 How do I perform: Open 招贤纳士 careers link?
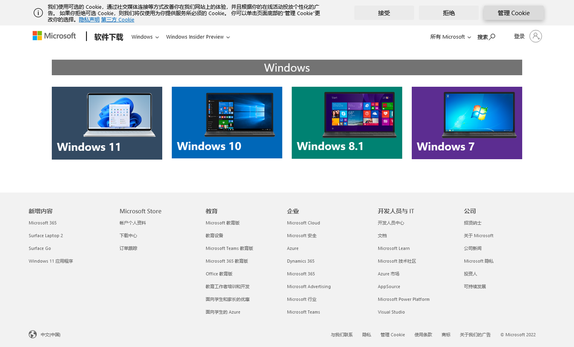473,223
